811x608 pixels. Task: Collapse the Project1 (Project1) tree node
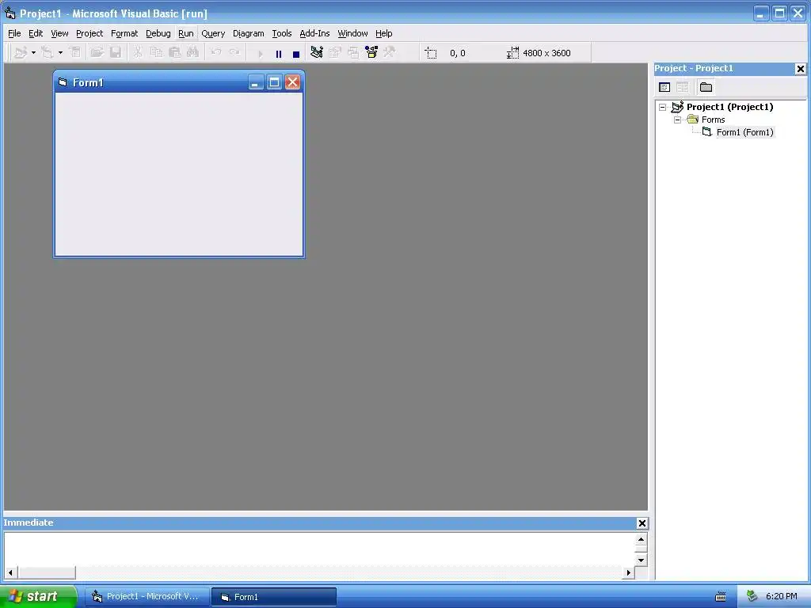coord(663,107)
